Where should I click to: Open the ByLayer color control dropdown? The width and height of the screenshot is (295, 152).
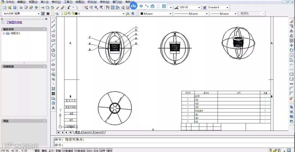click(170, 14)
